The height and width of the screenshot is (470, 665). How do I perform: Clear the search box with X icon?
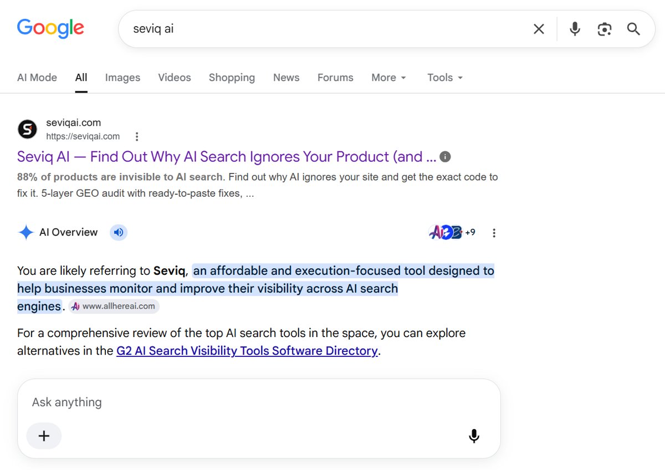tap(539, 29)
